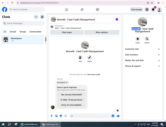Click the Name pencil edit icon
Viewport: 166px width, 127px height.
[x=90, y=58]
